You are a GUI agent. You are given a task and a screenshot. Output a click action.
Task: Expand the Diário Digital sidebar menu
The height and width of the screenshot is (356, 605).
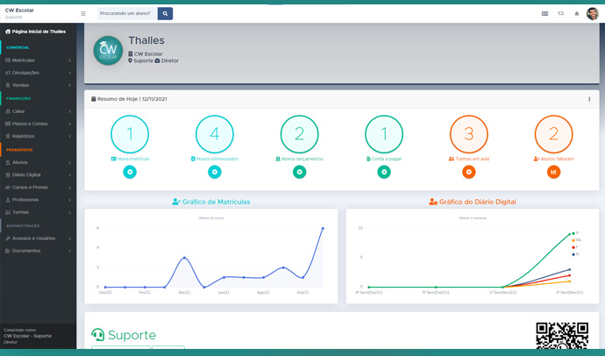(35, 174)
